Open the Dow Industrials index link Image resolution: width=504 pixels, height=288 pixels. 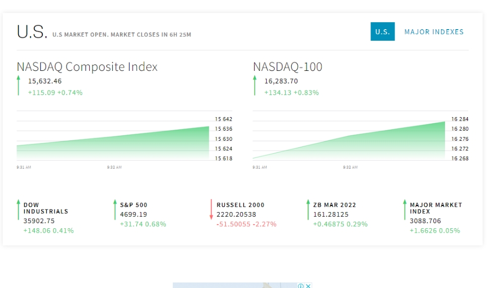coord(46,208)
